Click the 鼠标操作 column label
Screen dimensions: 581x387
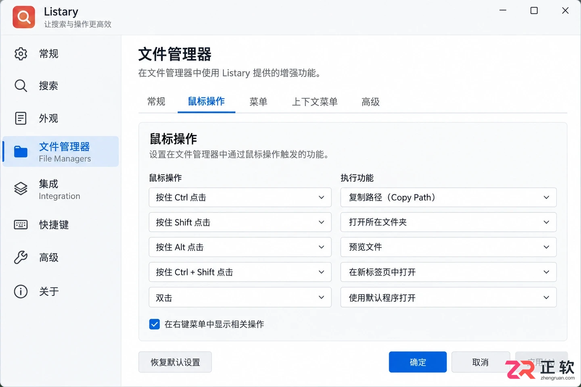[x=165, y=178]
